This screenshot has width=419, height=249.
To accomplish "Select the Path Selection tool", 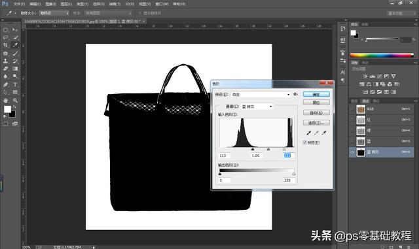I will [5, 92].
